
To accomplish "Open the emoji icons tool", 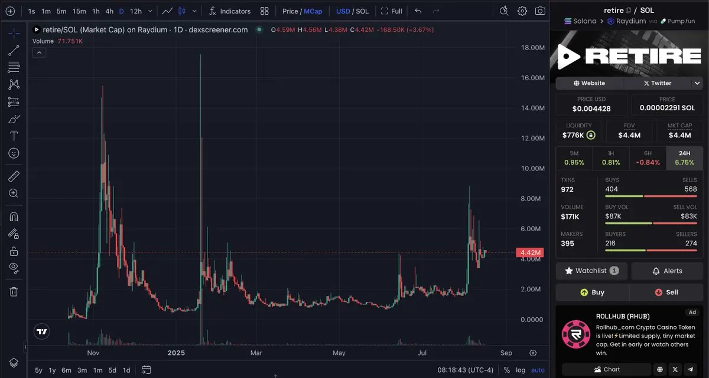I will (14, 153).
